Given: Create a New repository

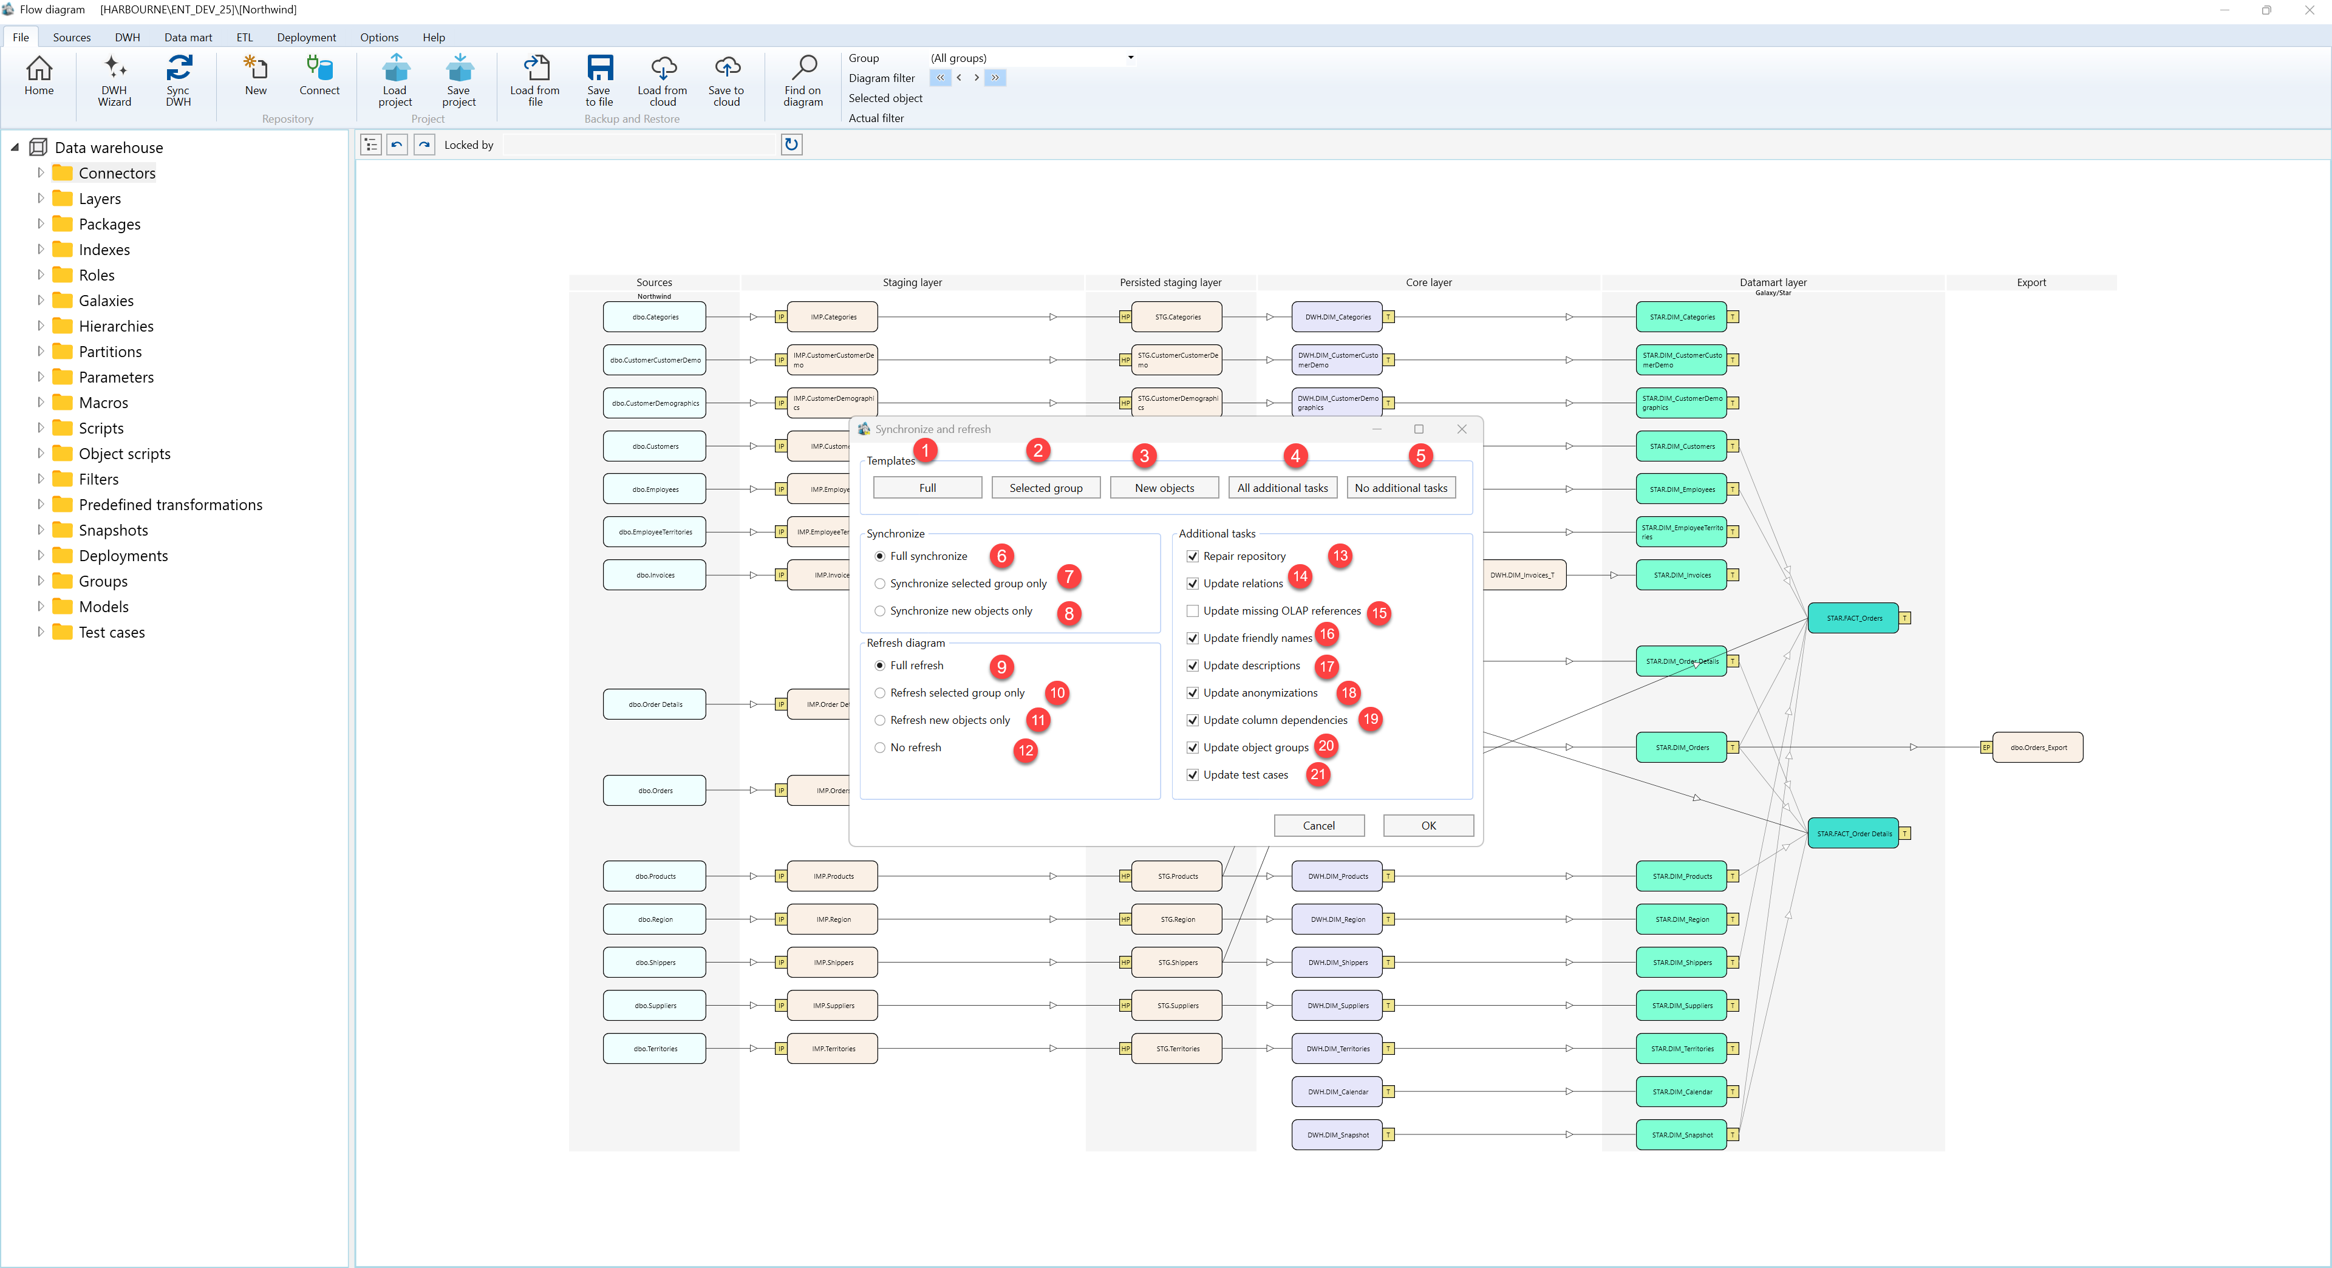Looking at the screenshot, I should coord(255,76).
